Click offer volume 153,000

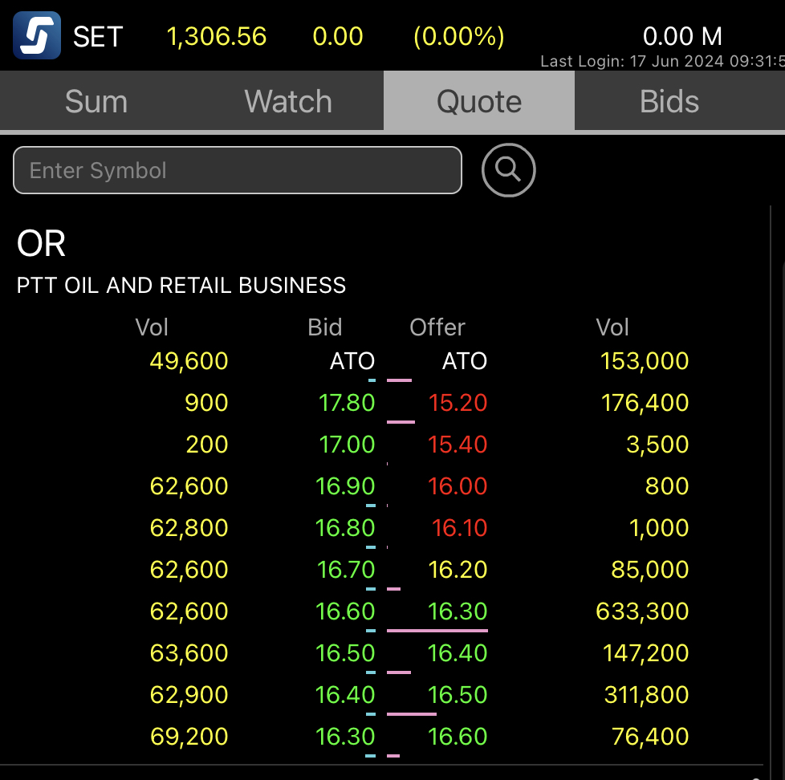pyautogui.click(x=645, y=361)
